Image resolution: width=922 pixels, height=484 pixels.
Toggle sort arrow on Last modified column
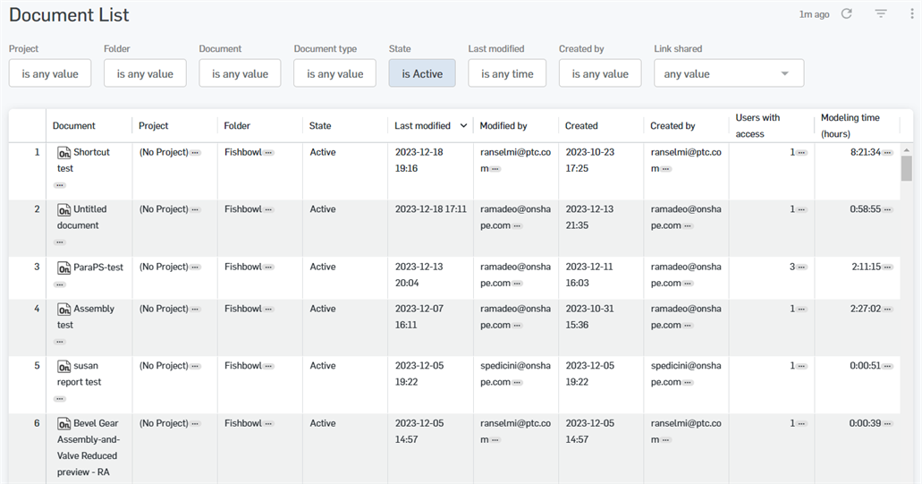(x=463, y=126)
